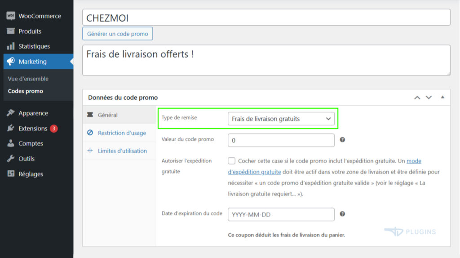Click help icon beside Valeur du code promo

pyautogui.click(x=342, y=140)
